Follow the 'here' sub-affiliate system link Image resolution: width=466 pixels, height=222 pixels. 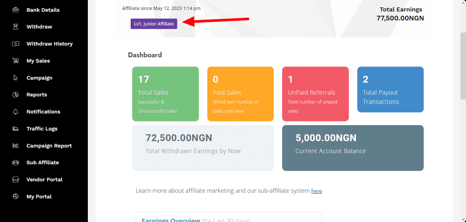pyautogui.click(x=316, y=191)
